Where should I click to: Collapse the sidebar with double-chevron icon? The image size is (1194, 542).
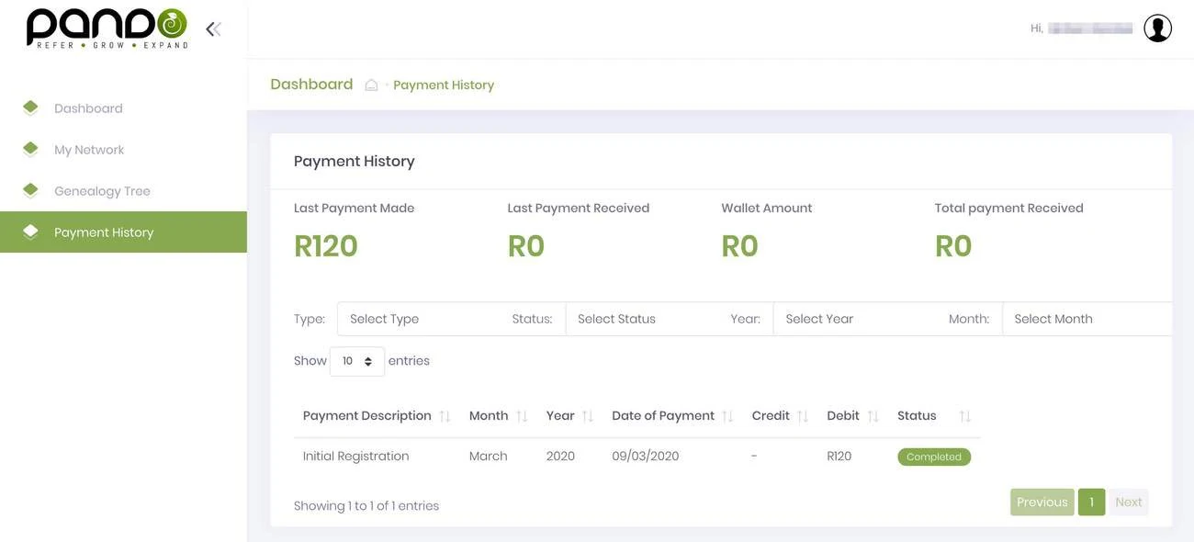point(213,28)
